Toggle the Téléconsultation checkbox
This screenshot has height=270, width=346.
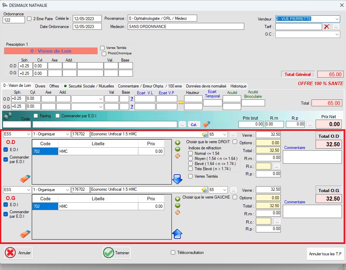click(x=173, y=252)
